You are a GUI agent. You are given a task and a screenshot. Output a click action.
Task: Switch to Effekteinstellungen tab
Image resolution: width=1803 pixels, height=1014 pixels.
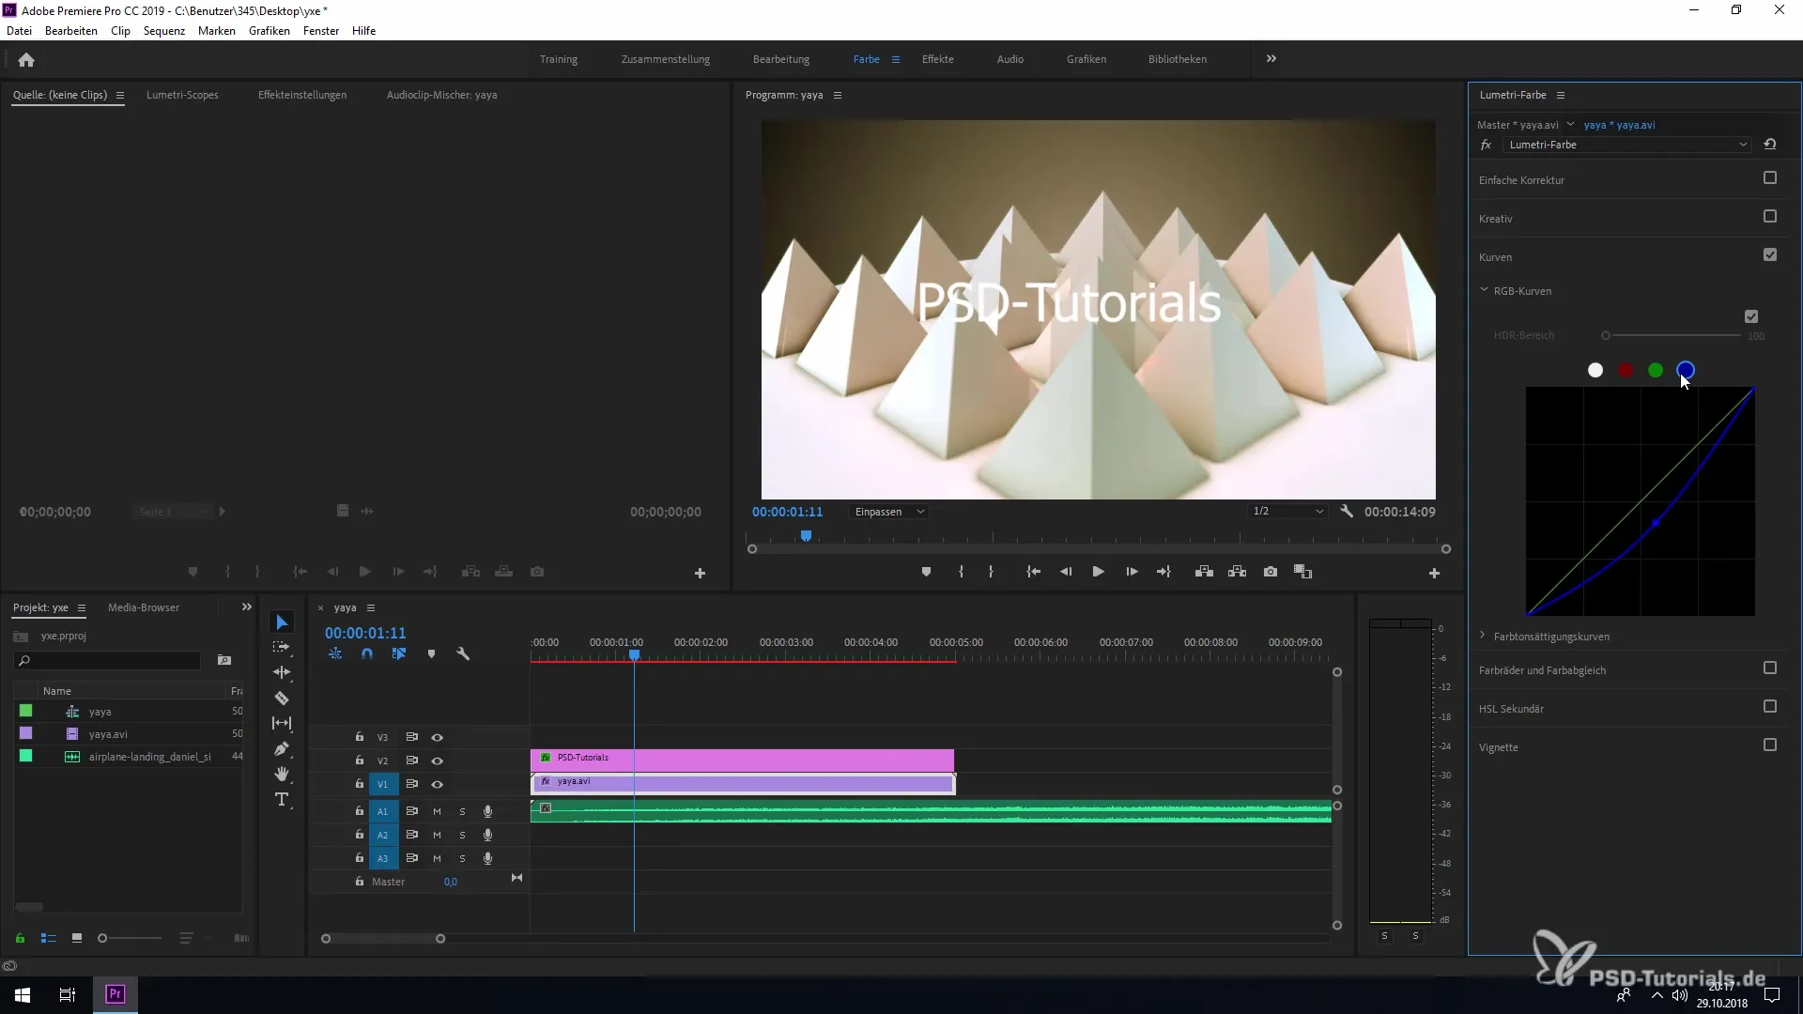(x=302, y=95)
